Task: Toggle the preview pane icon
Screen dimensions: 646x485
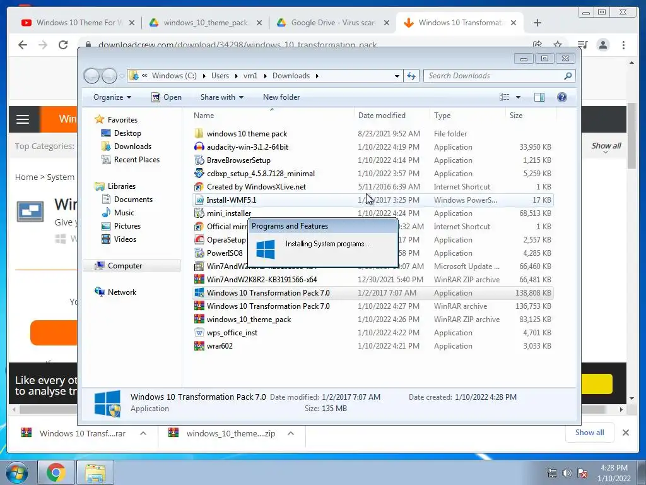Action: point(539,97)
